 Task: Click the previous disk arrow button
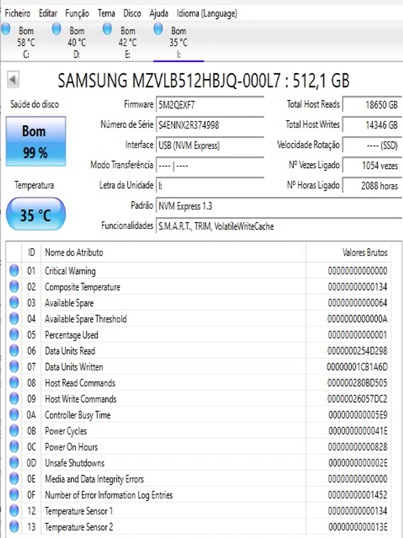point(13,80)
